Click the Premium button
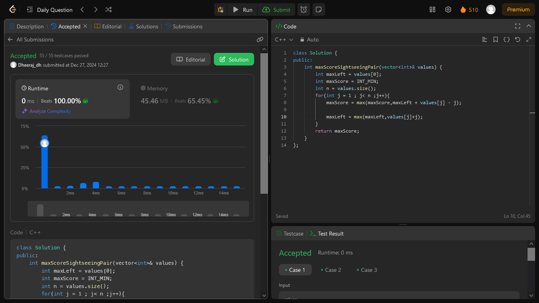This screenshot has height=303, width=539. coord(518,9)
